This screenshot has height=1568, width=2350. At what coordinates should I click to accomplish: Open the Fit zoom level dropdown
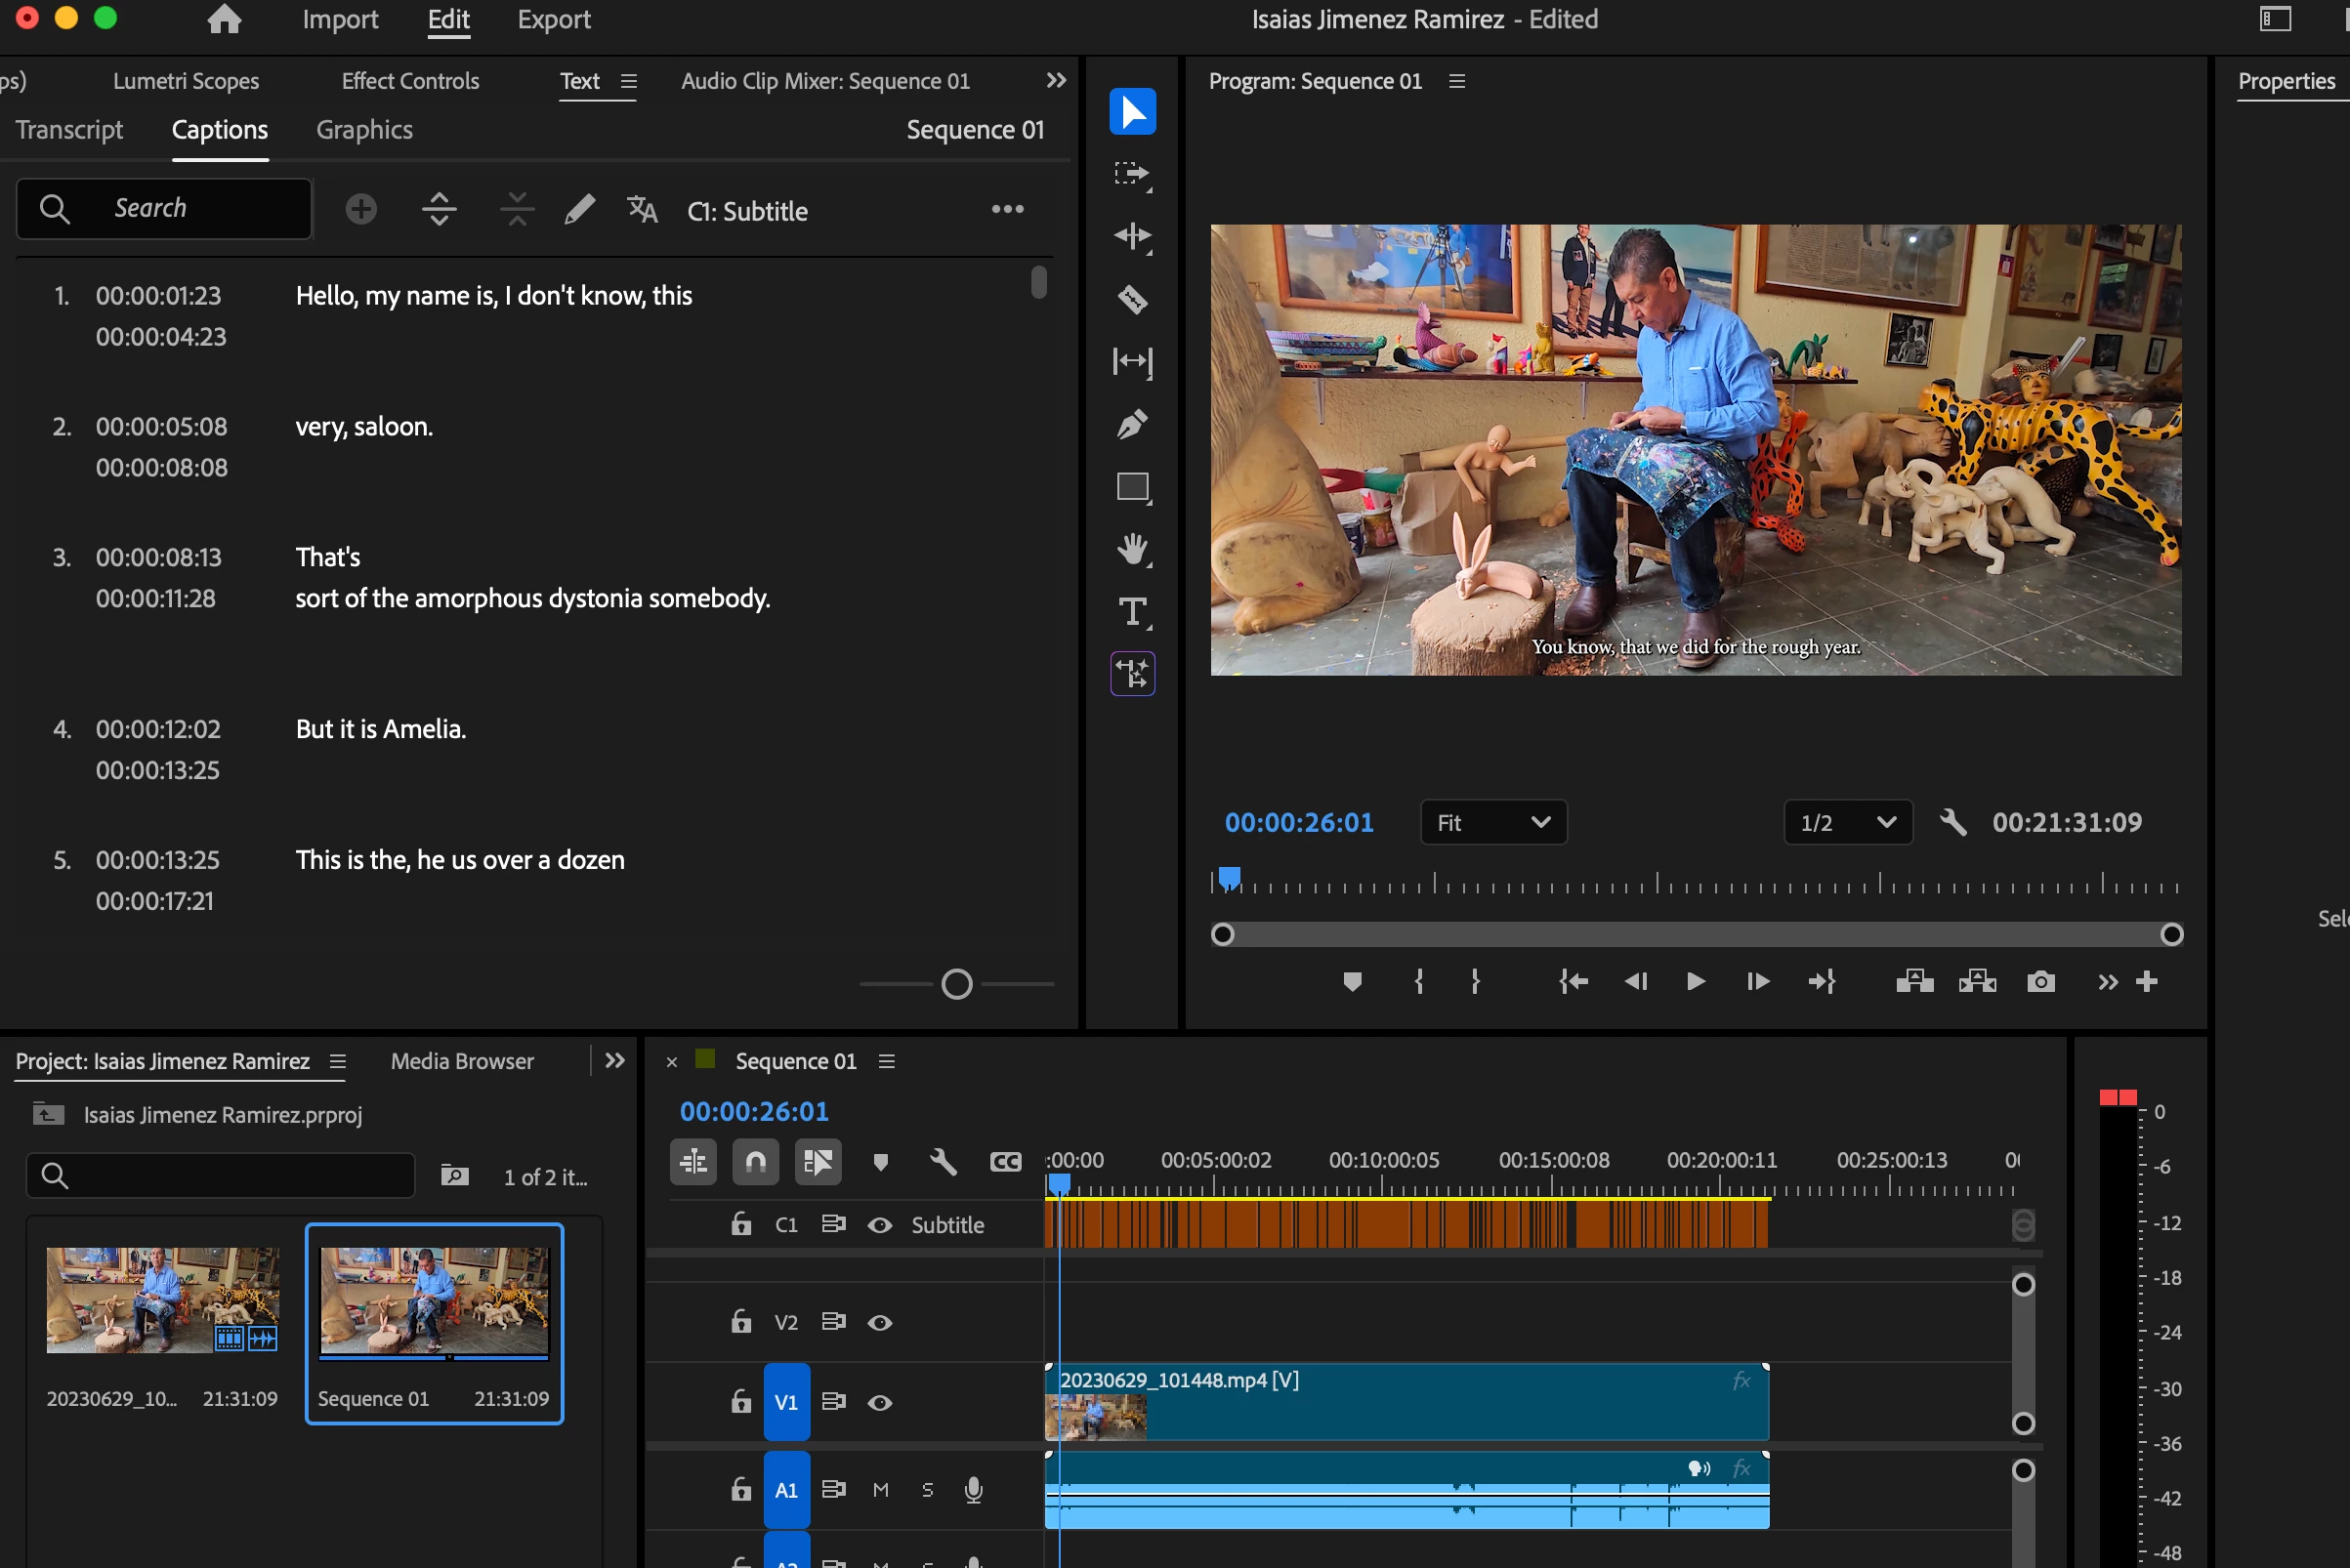pyautogui.click(x=1492, y=822)
